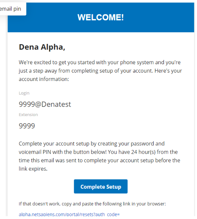The image size is (197, 219).
Task: Select the 'Dena Alpha,' greeting text
Action: pos(42,47)
